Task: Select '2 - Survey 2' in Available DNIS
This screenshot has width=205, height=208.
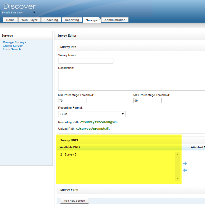Action: [68, 155]
